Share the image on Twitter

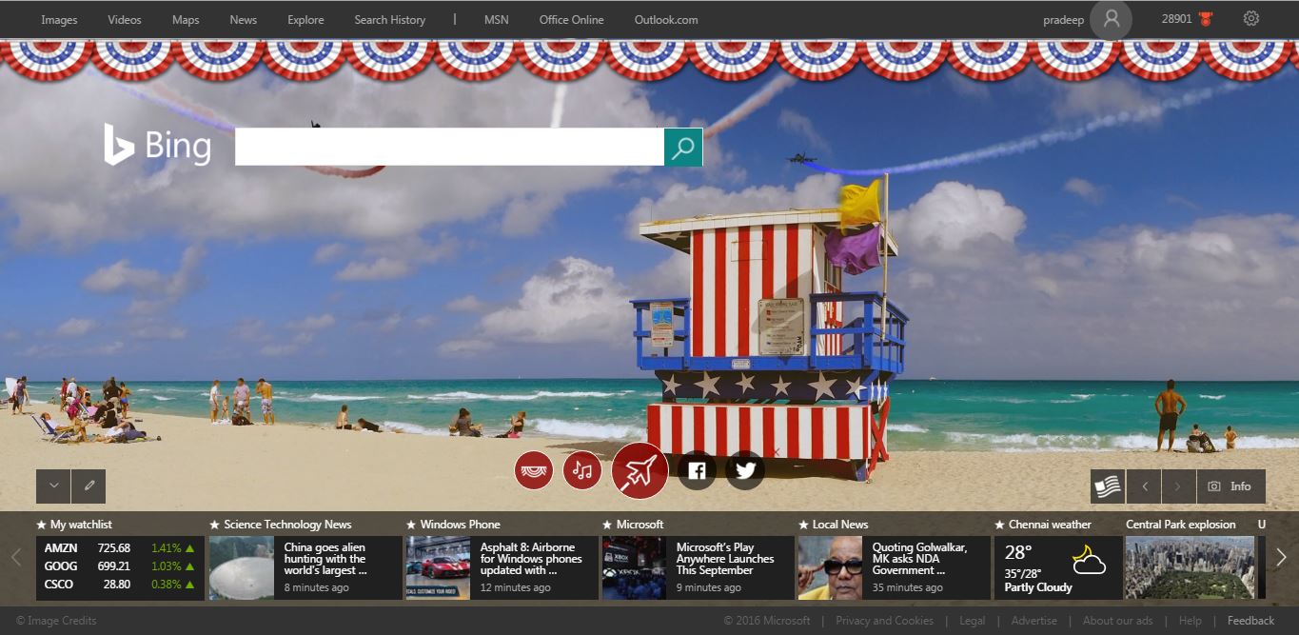745,470
